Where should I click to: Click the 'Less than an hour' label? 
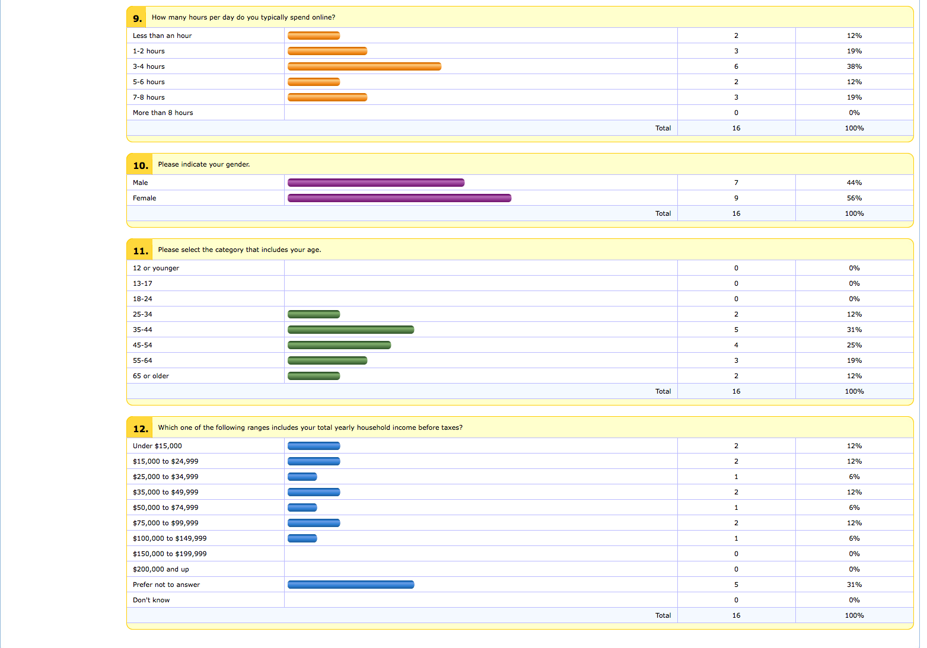tap(162, 36)
